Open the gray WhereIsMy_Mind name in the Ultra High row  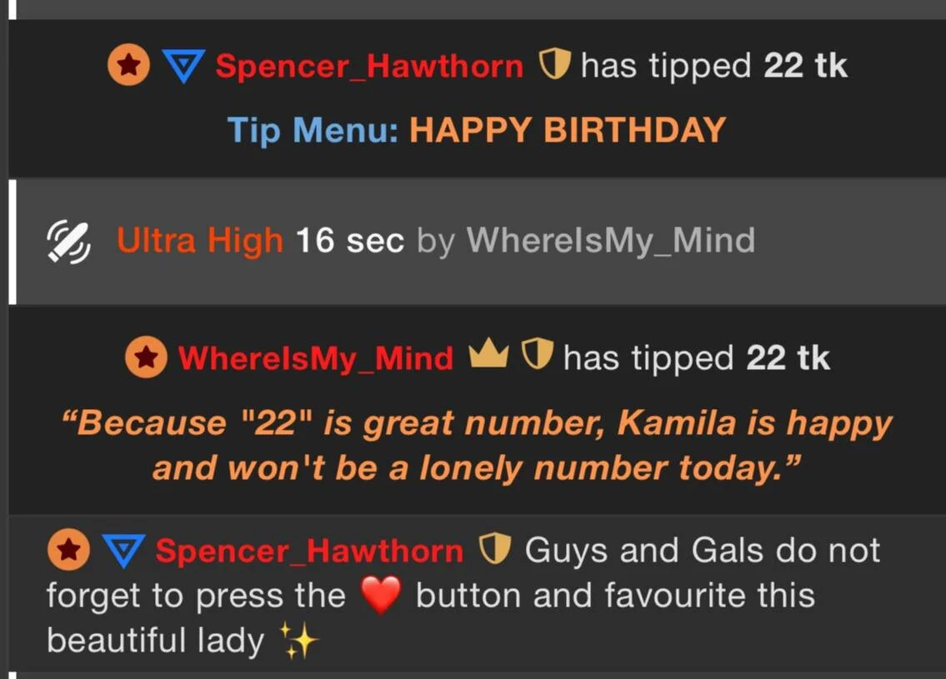click(x=611, y=241)
